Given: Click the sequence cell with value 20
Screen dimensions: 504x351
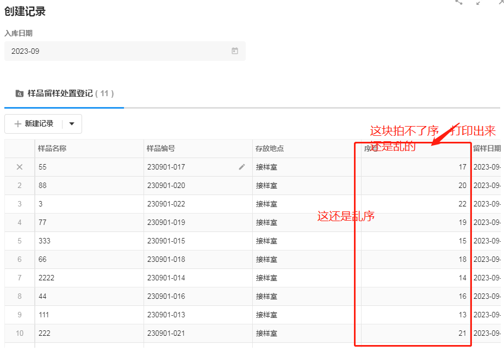Looking at the screenshot, I should pyautogui.click(x=415, y=185).
